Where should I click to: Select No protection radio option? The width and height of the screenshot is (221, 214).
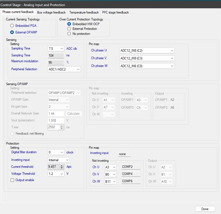click(x=69, y=34)
